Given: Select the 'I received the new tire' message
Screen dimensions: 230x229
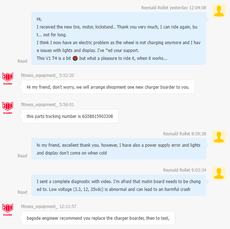Looking at the screenshot, I should pyautogui.click(x=119, y=38).
